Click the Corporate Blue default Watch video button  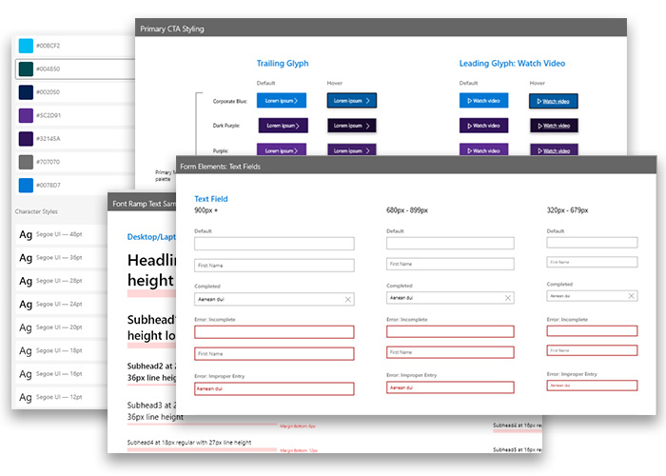coord(484,100)
